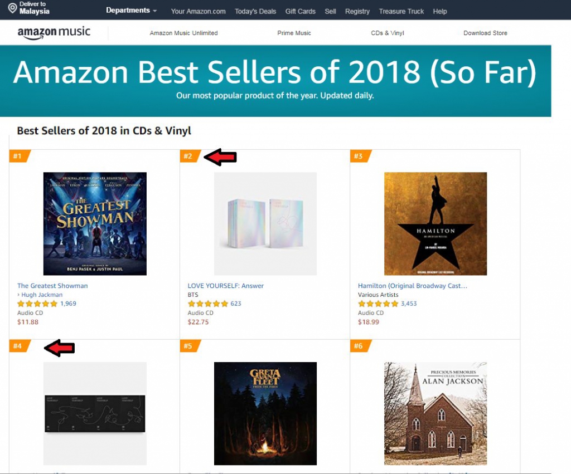Expand artist arrow beside Hugh Jackman

[x=18, y=295]
